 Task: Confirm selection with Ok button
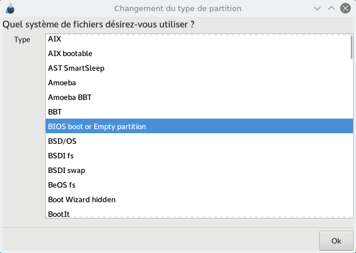(336, 241)
